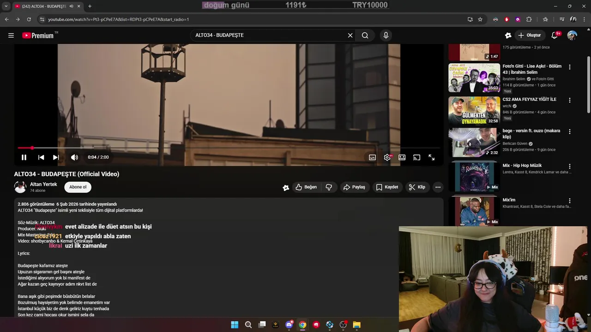
Task: Like the video with Beğen
Action: coord(306,187)
